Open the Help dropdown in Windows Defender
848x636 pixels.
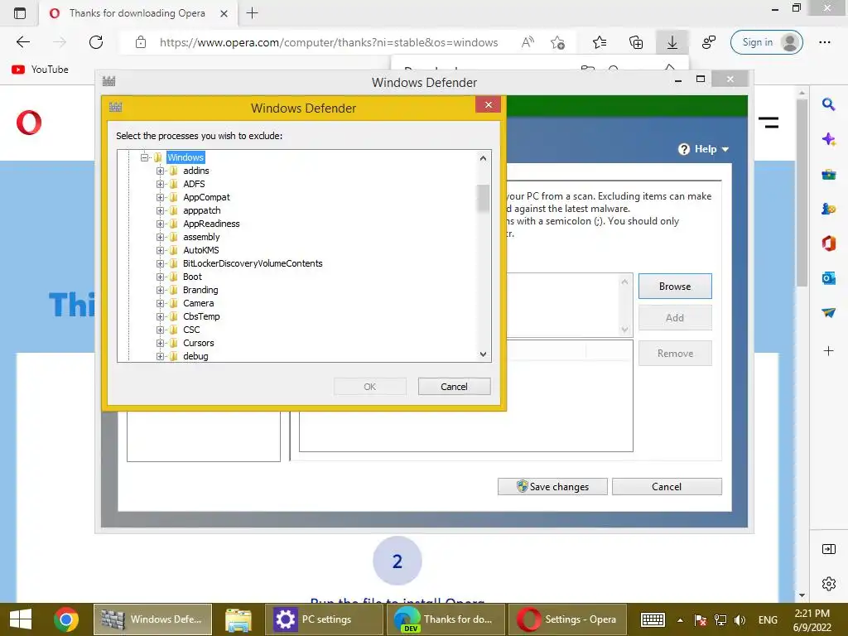click(704, 149)
